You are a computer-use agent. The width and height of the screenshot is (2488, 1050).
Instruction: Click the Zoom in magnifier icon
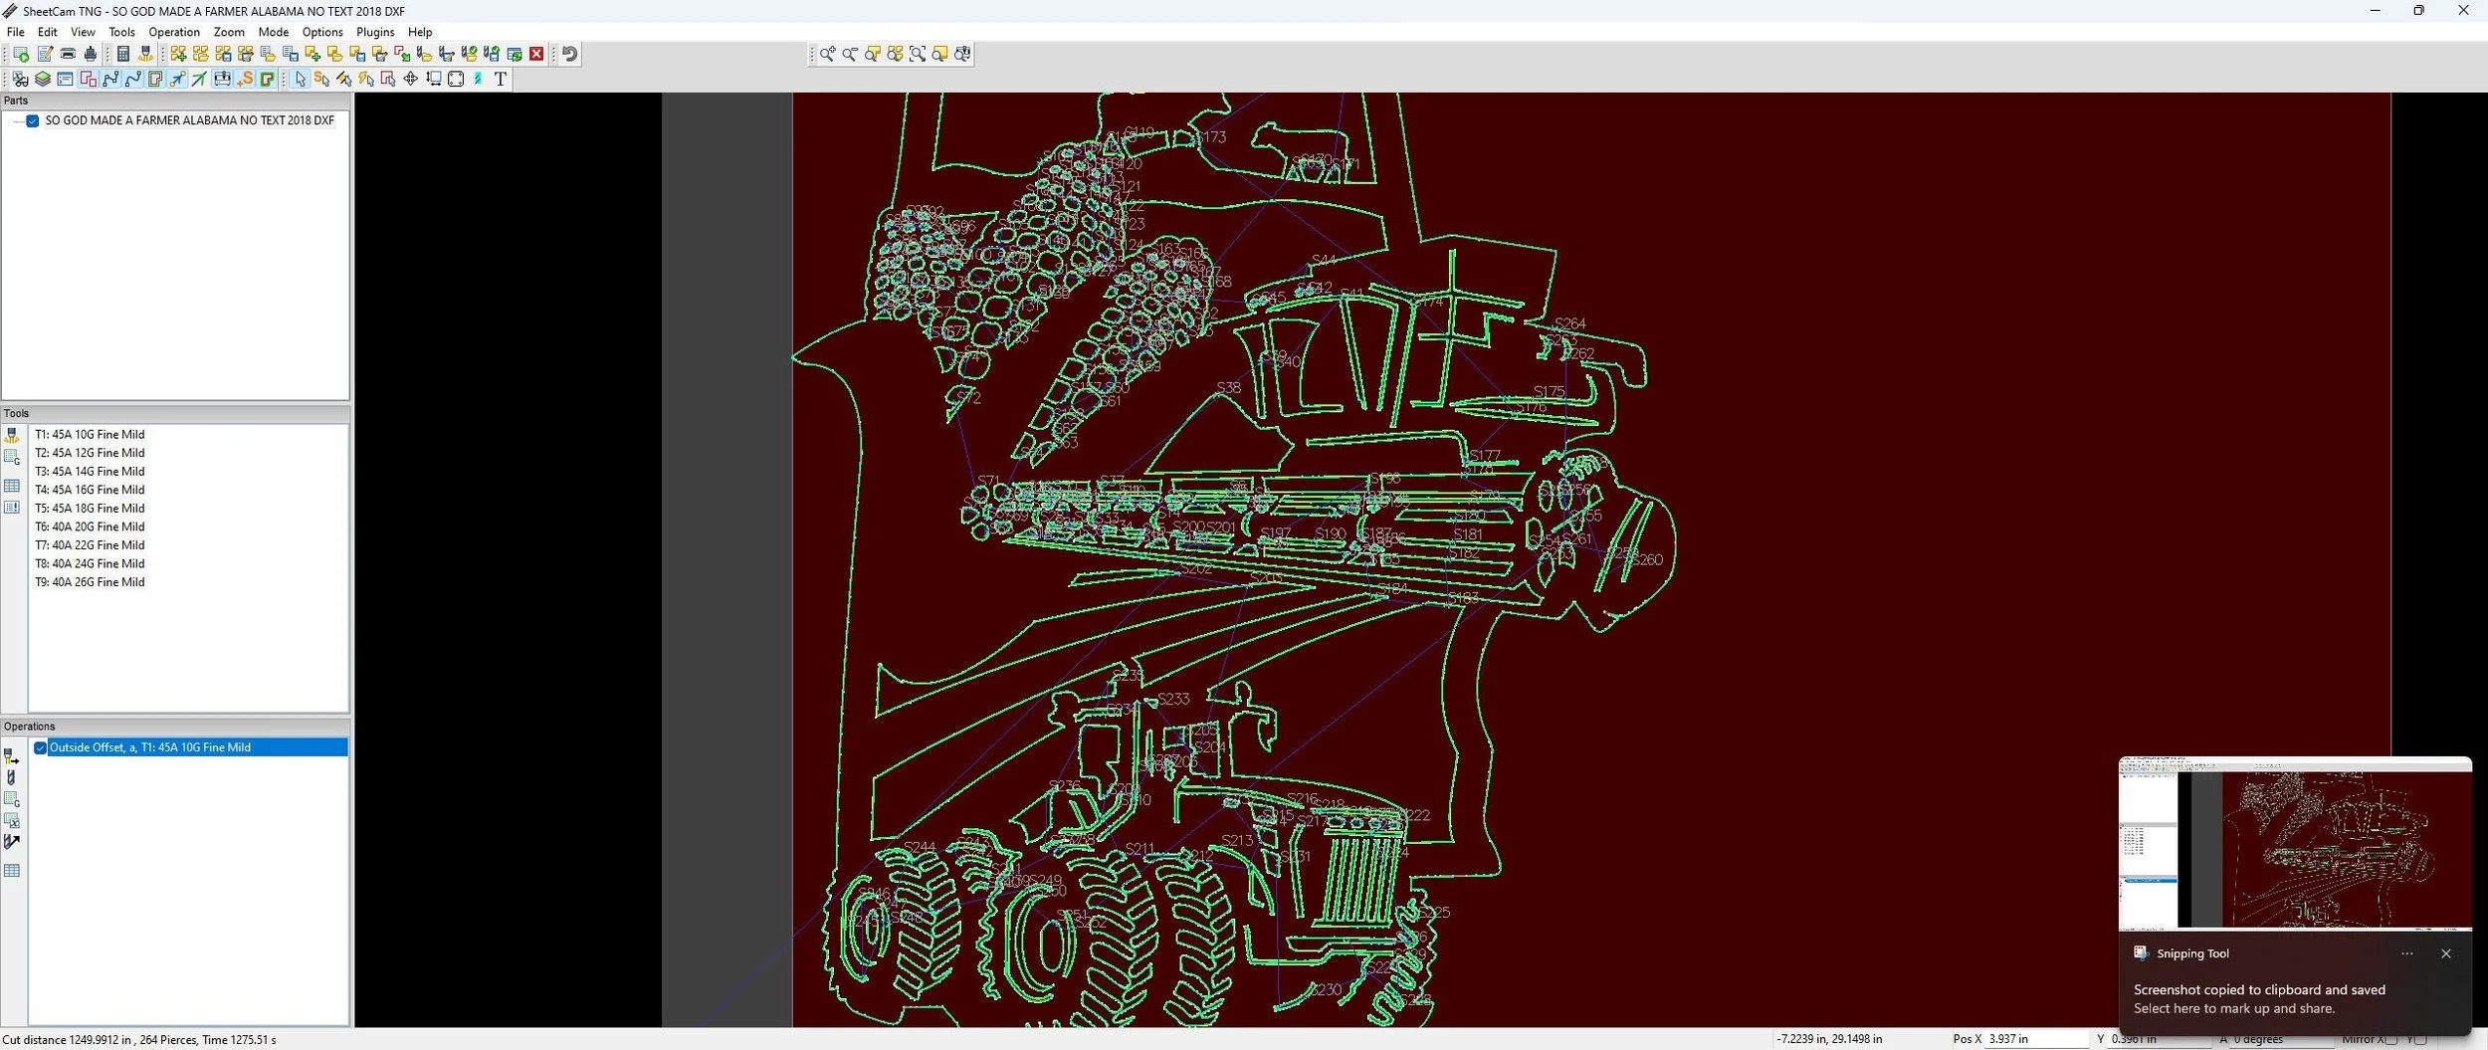827,54
